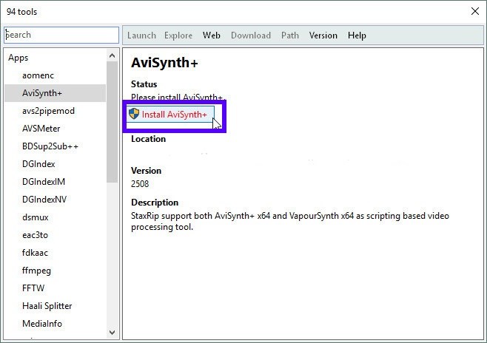This screenshot has width=487, height=343.
Task: Select AVSMeter in the tools list
Action: click(41, 129)
